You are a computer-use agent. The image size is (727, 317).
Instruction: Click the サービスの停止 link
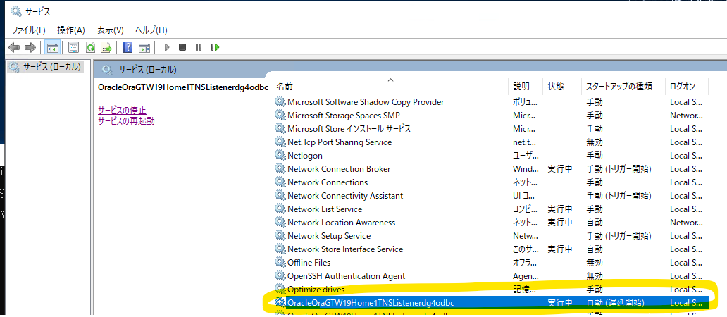click(x=122, y=111)
